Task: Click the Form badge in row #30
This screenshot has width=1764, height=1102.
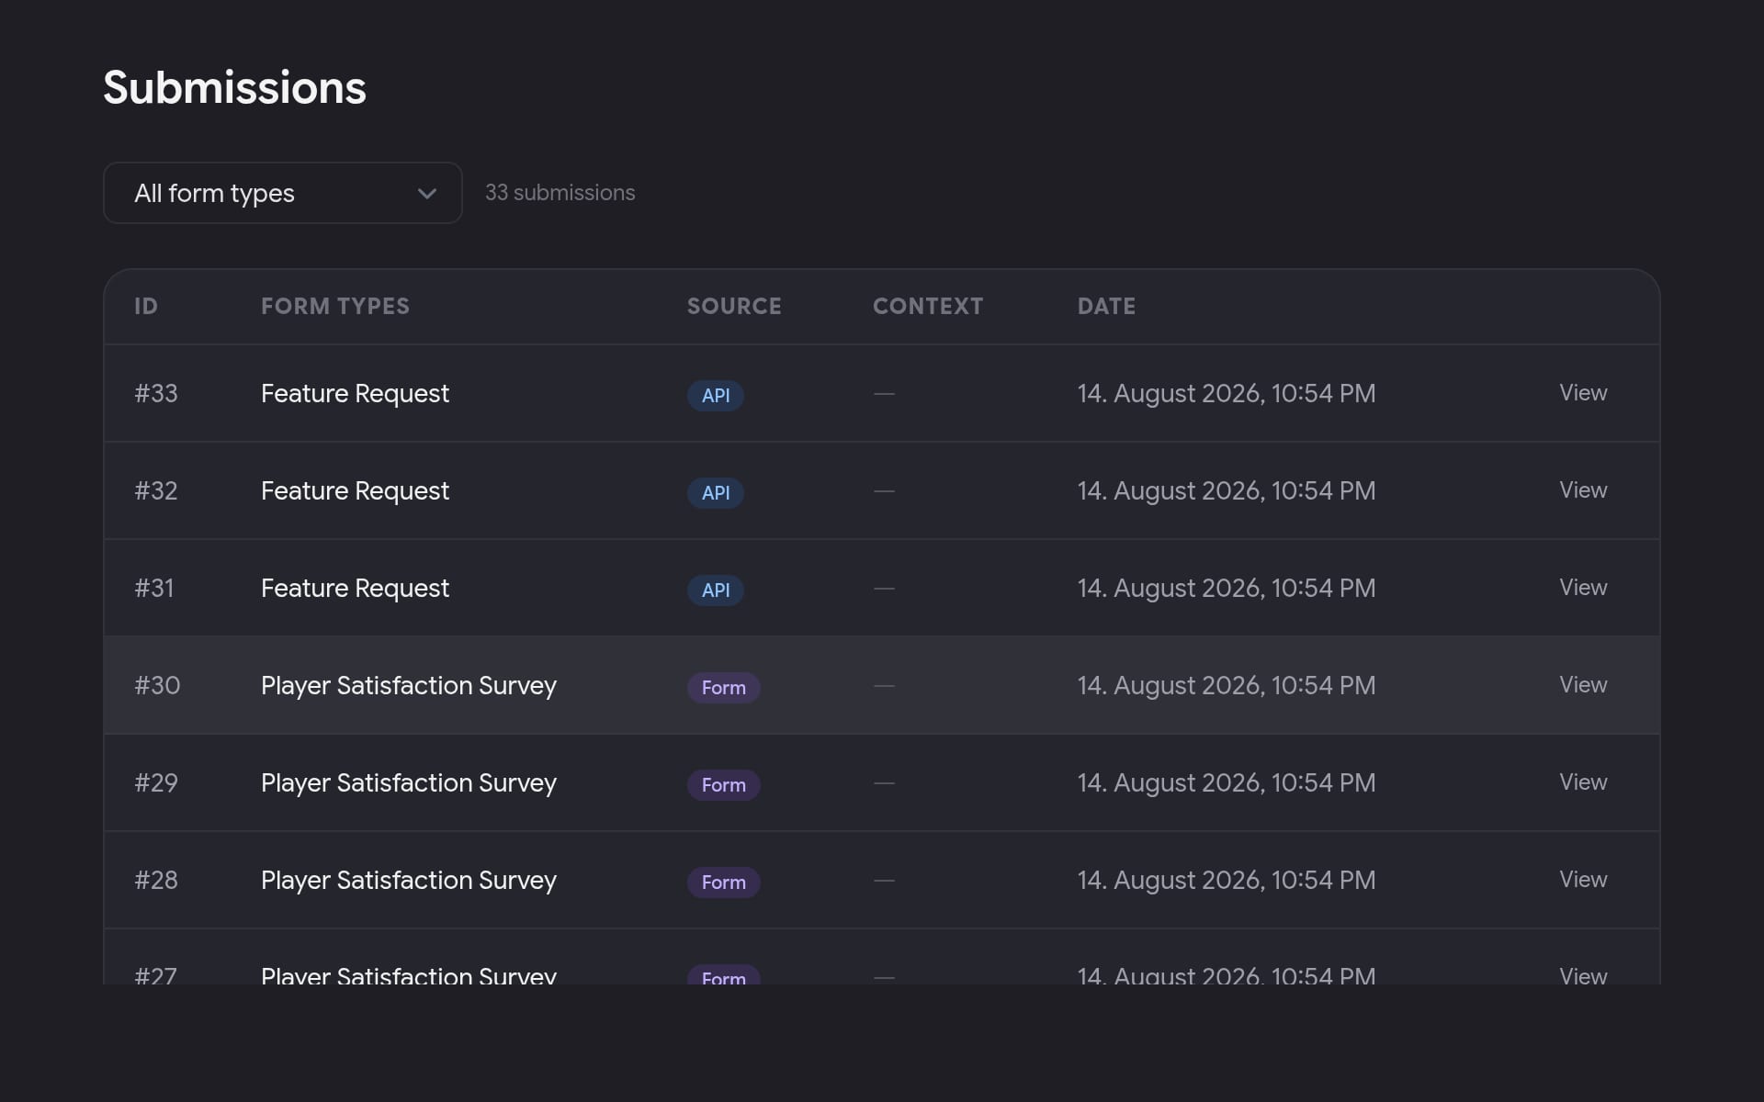Action: point(724,688)
